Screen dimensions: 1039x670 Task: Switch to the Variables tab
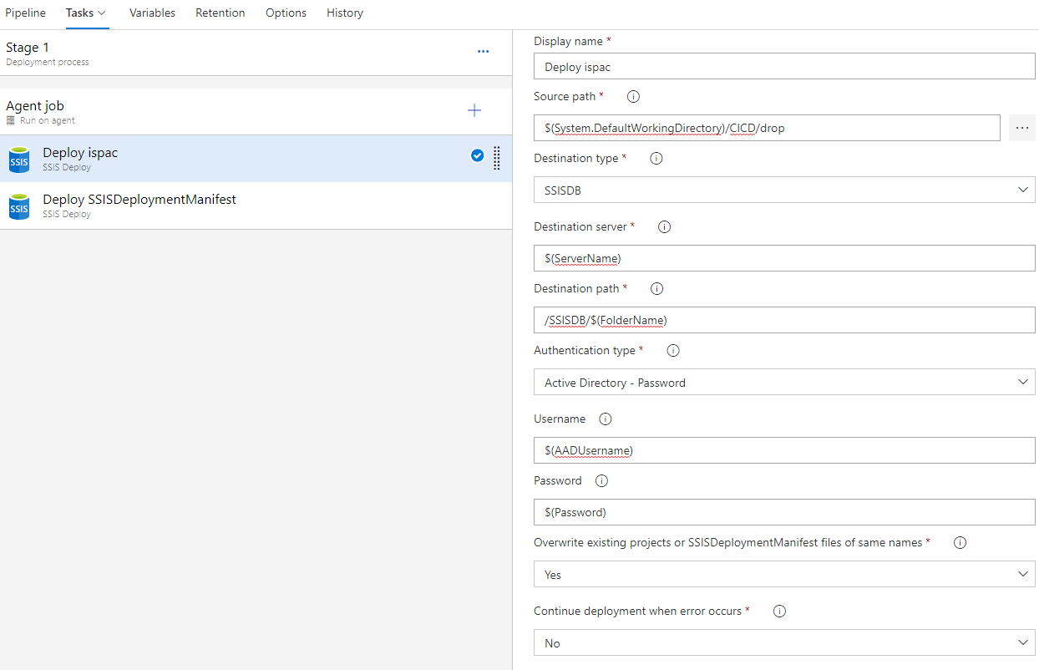pos(152,13)
